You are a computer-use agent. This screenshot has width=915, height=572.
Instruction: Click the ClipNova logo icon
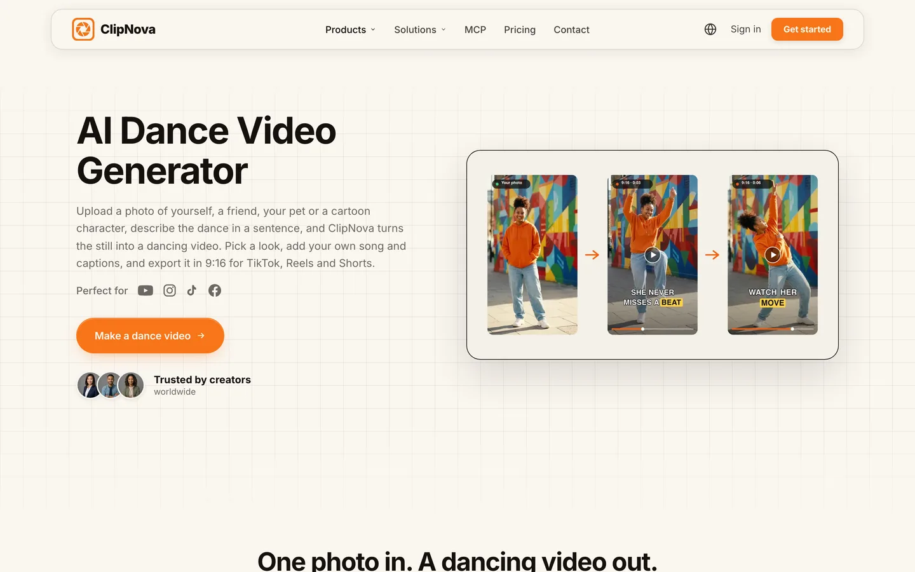point(83,29)
